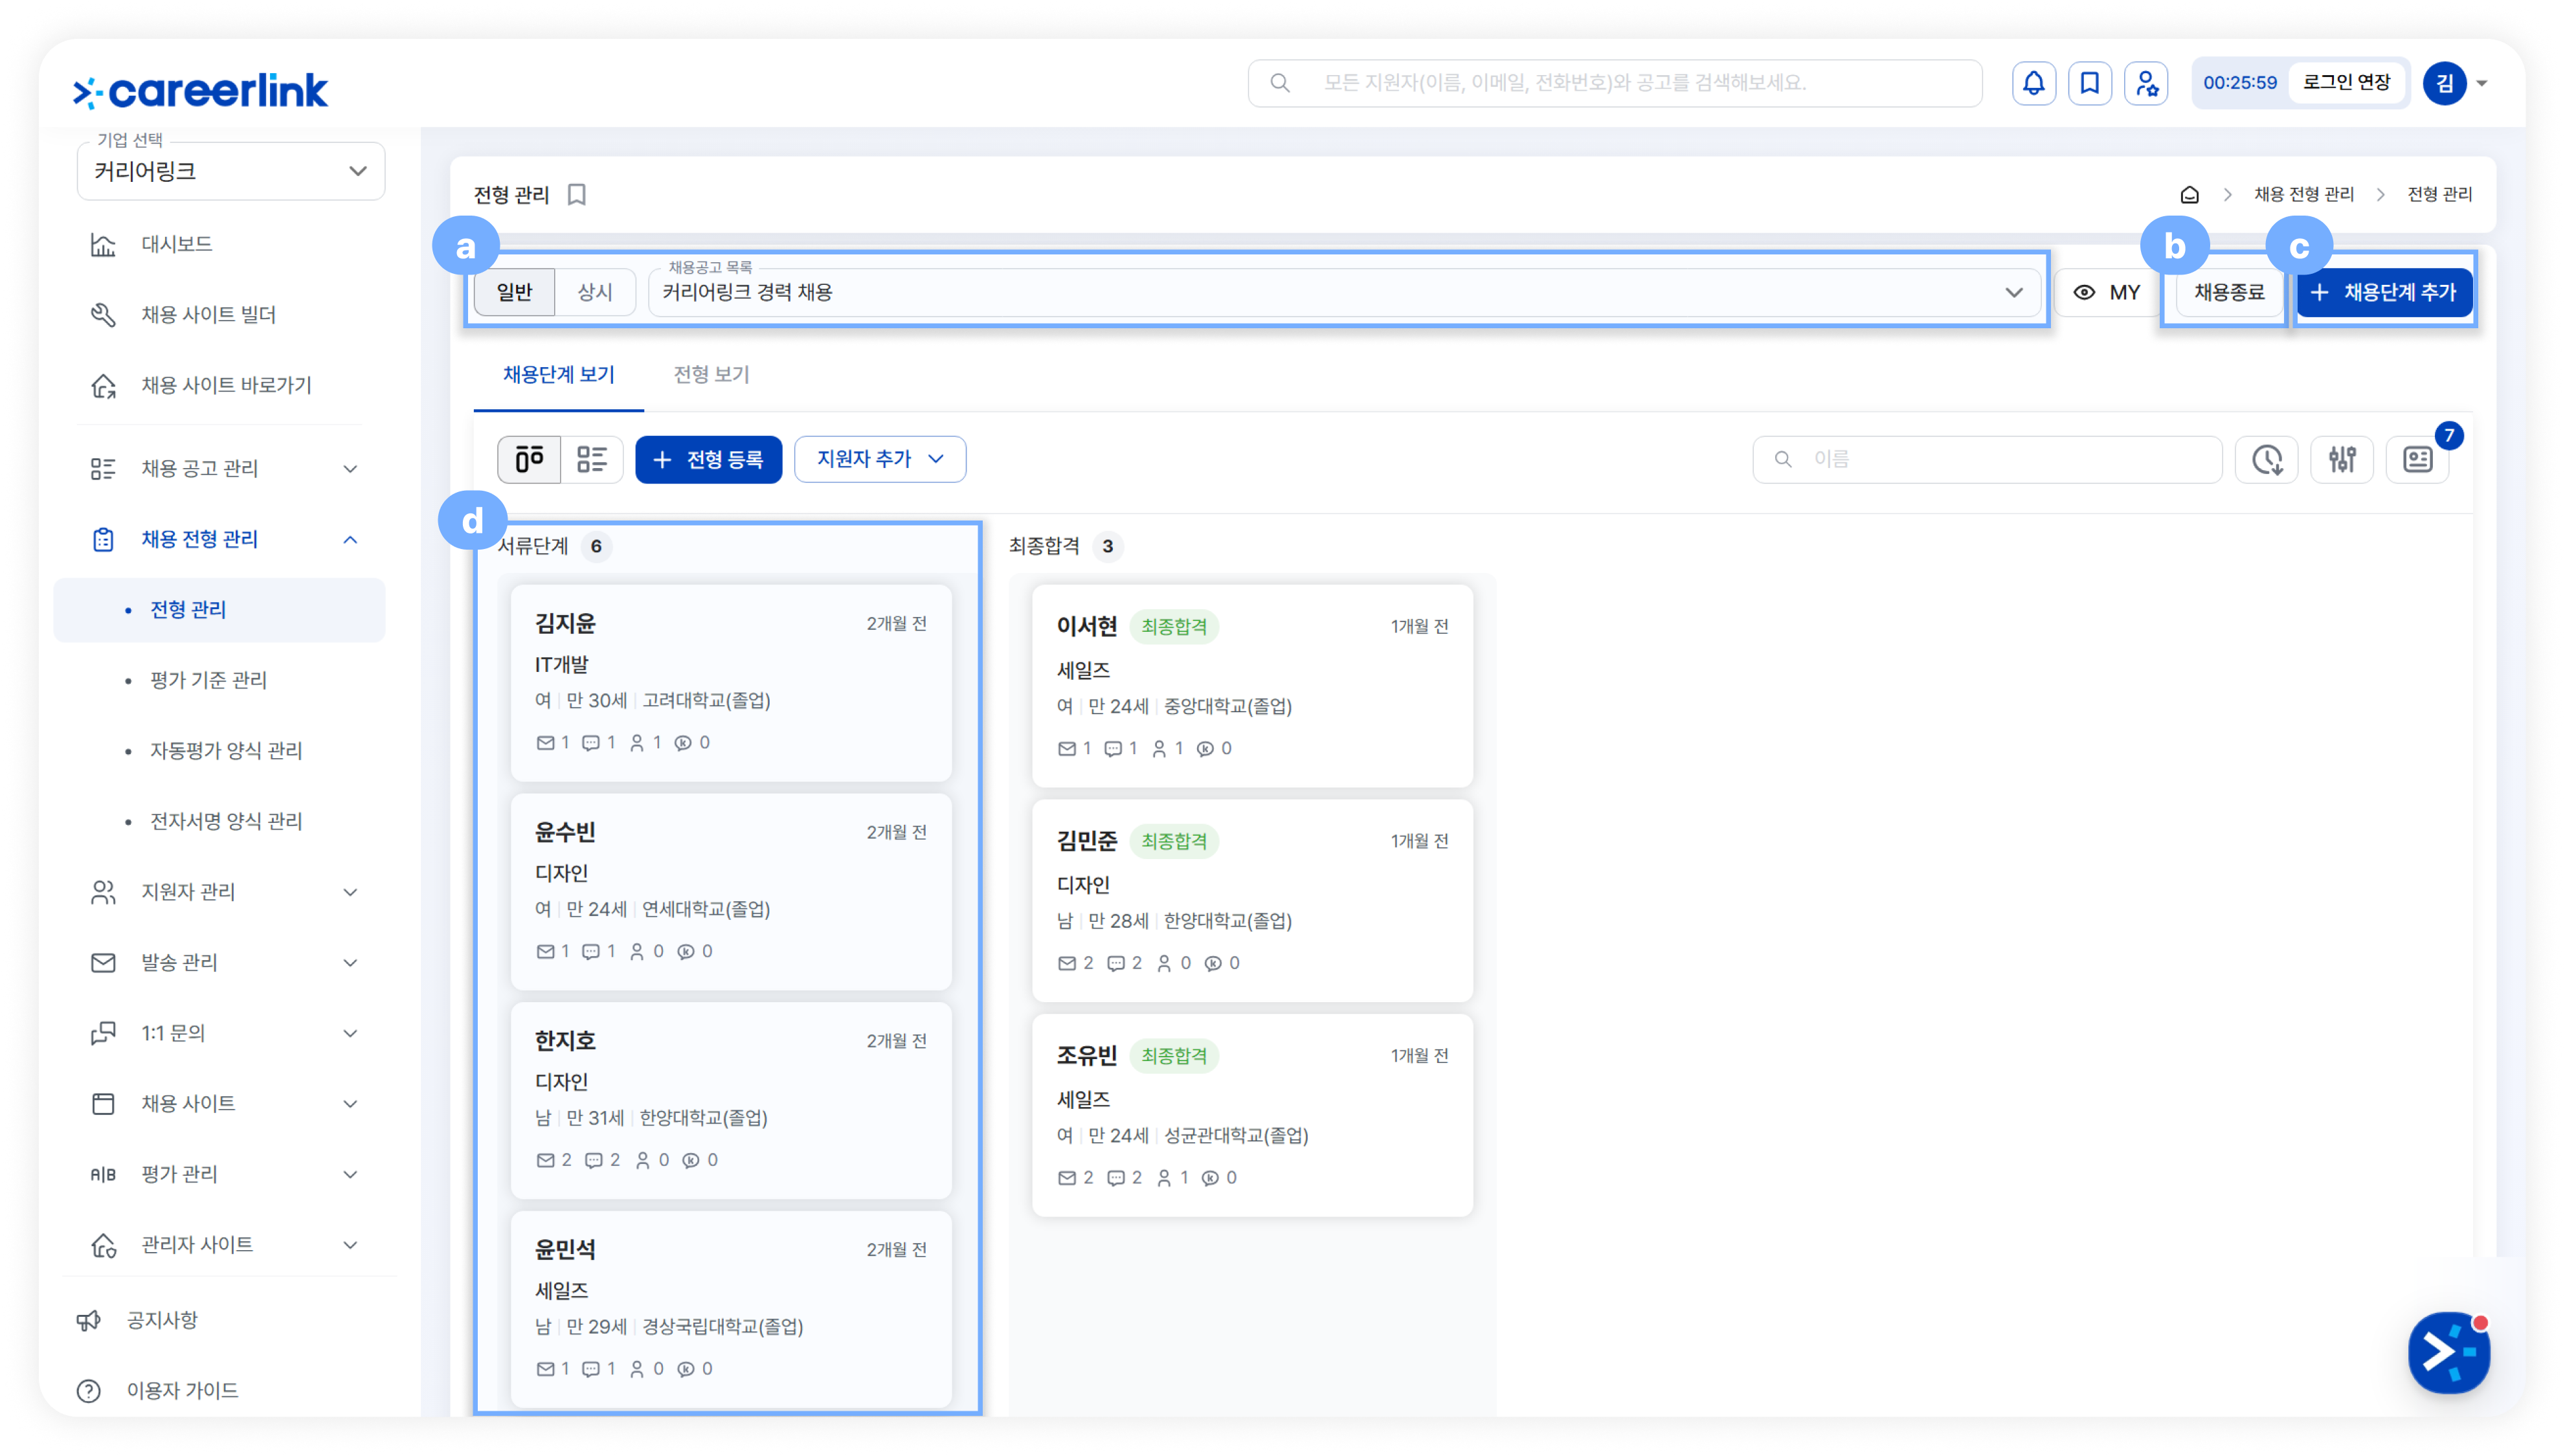Click the mail icon on 김민준 card
Image resolution: width=2565 pixels, height=1456 pixels.
point(1067,964)
